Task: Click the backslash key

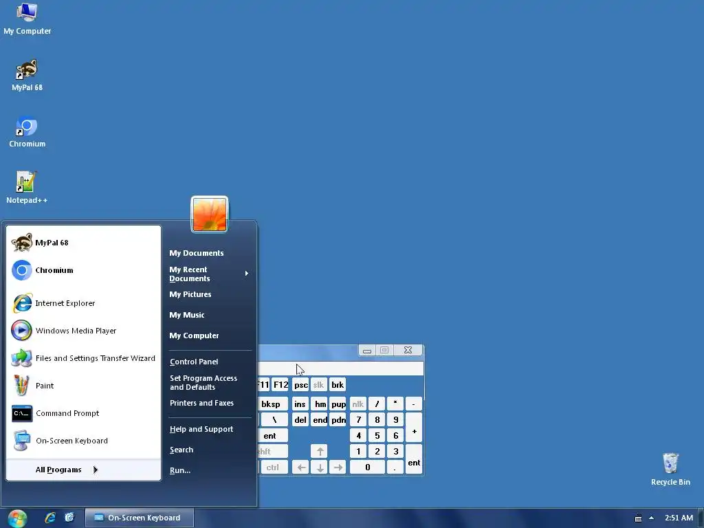Action: point(274,420)
